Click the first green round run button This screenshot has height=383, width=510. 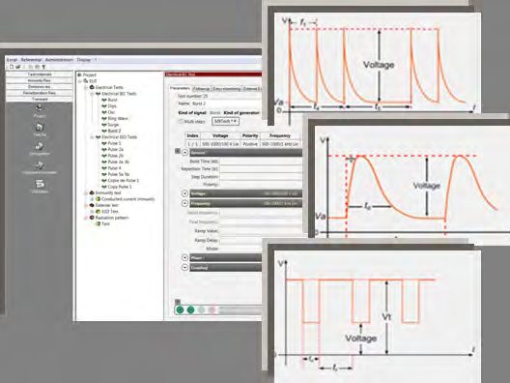click(x=180, y=309)
